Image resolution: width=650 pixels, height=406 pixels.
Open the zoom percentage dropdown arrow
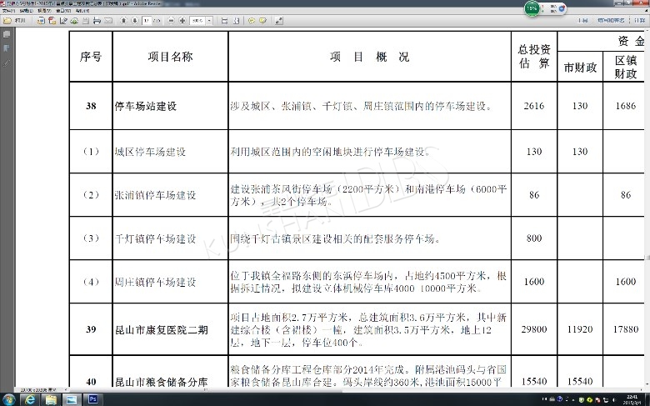coord(209,20)
